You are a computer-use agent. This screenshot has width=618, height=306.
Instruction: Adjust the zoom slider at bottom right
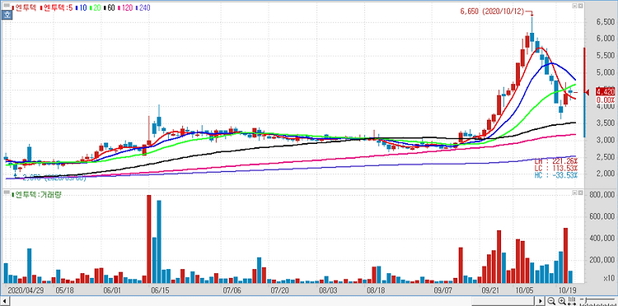coord(586,299)
